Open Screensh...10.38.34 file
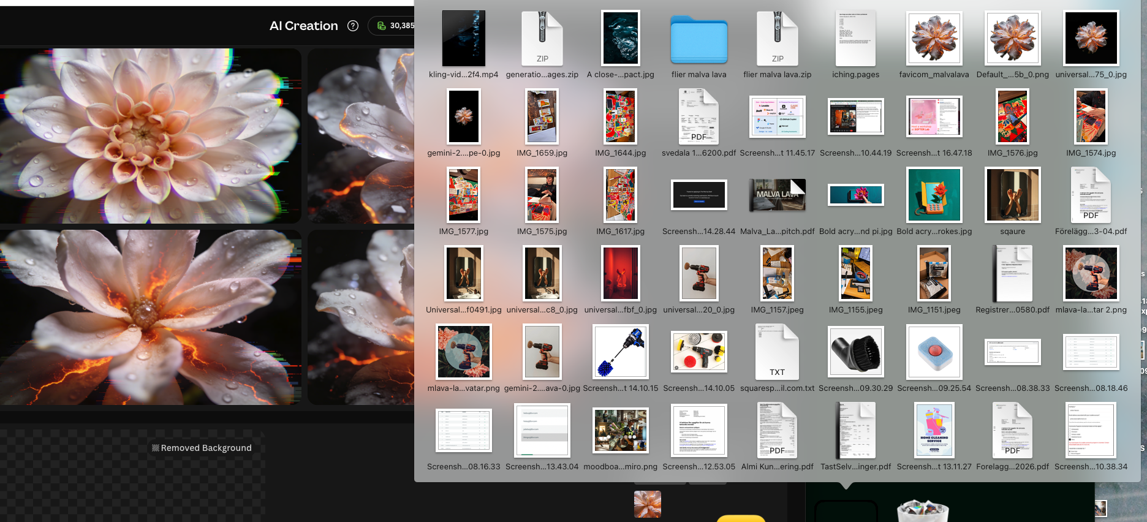The image size is (1147, 522). pos(1091,430)
